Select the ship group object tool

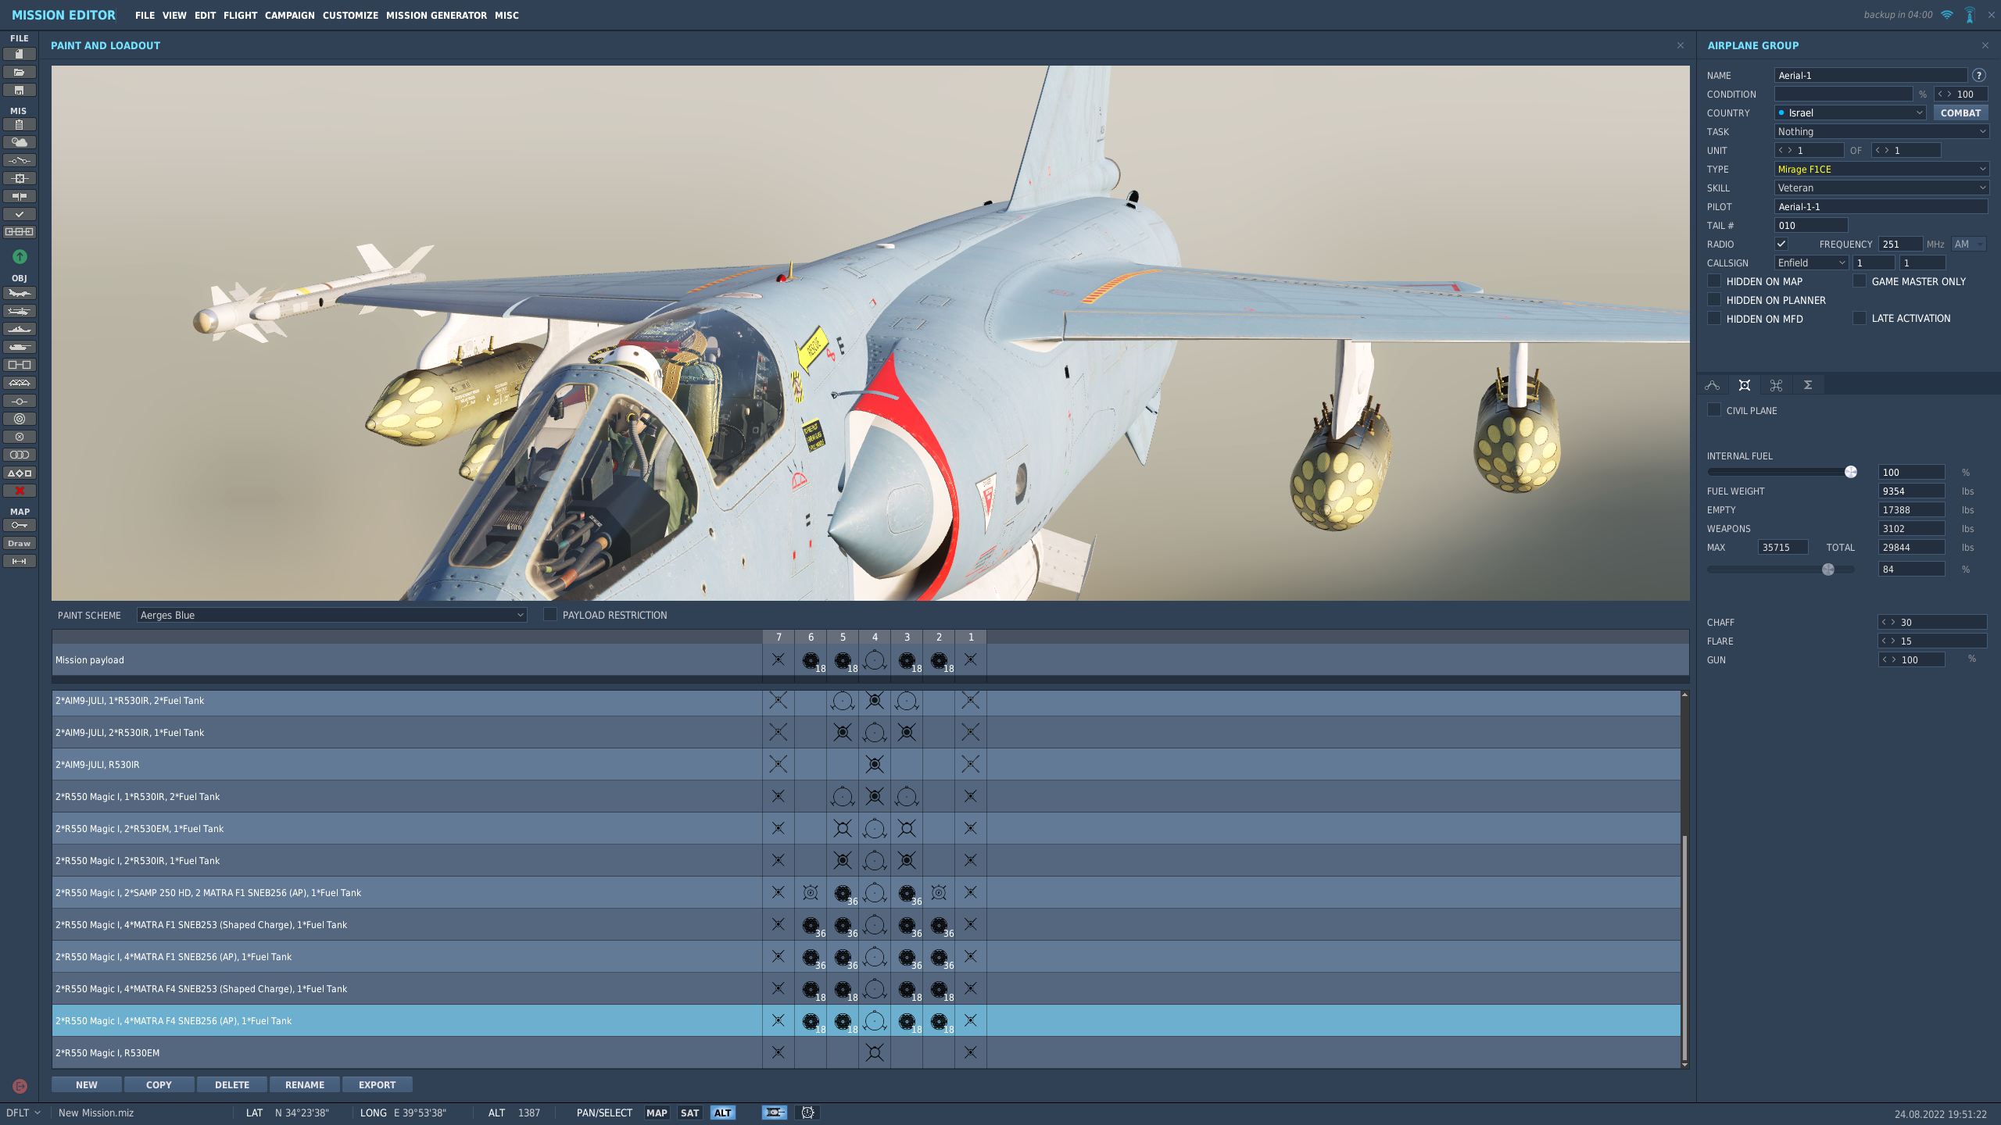coord(20,329)
